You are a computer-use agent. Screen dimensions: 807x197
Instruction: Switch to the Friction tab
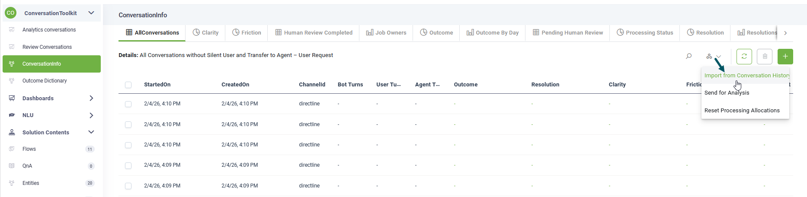click(x=247, y=33)
